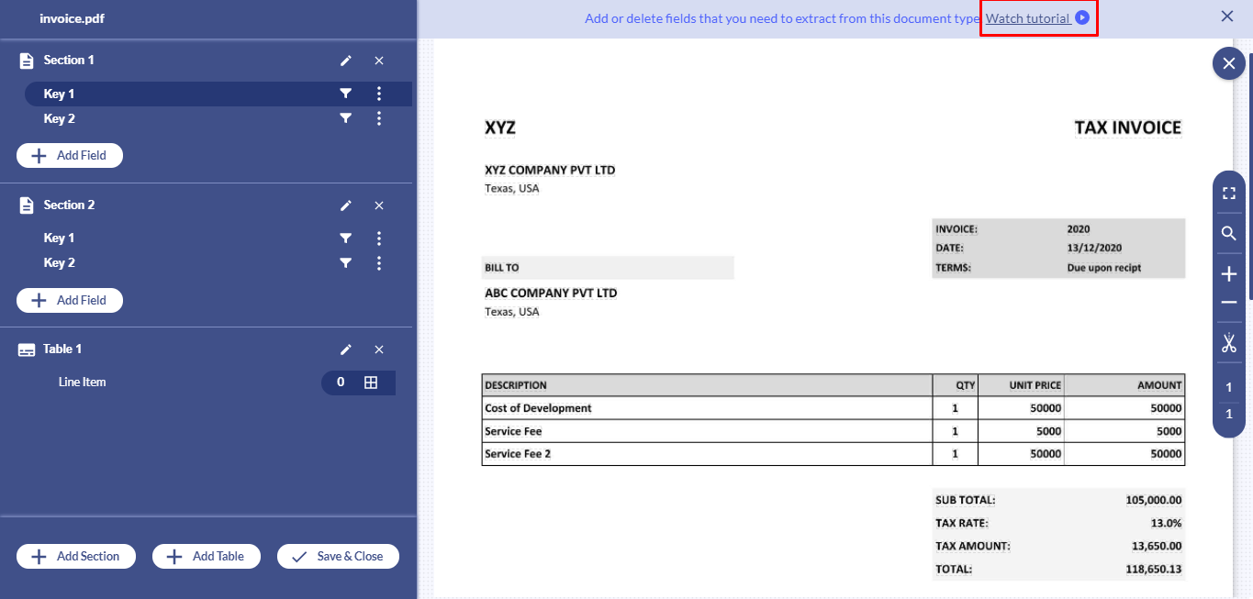This screenshot has width=1253, height=599.
Task: Add a field to Section 2
Action: (70, 300)
